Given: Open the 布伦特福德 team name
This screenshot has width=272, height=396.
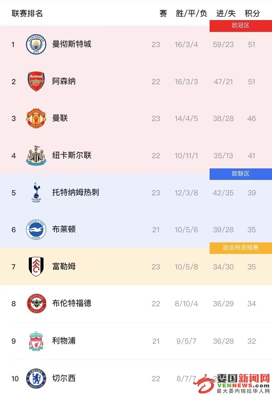Looking at the screenshot, I should [72, 303].
